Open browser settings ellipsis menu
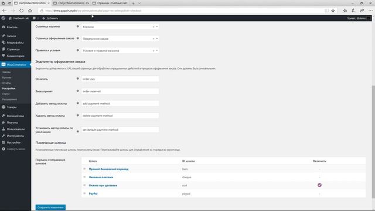 (370, 11)
